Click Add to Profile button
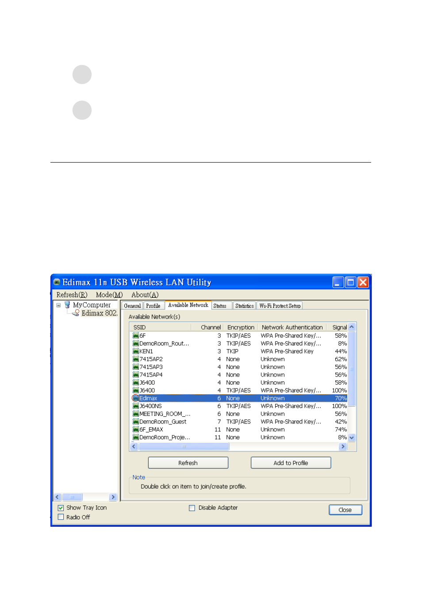Image resolution: width=422 pixels, height=598 pixels. click(291, 463)
